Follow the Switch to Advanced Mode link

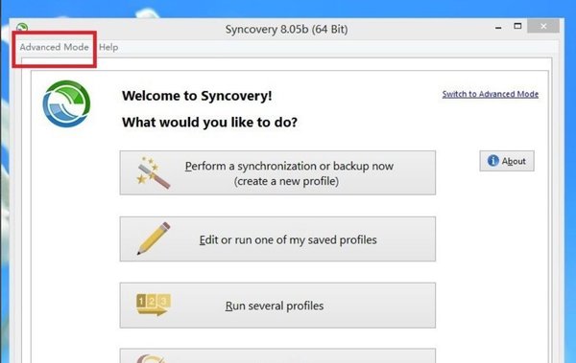tap(491, 94)
